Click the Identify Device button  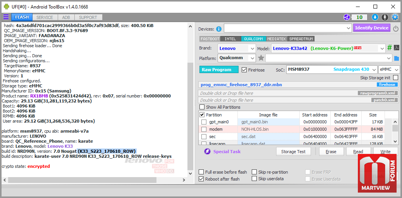(x=372, y=28)
